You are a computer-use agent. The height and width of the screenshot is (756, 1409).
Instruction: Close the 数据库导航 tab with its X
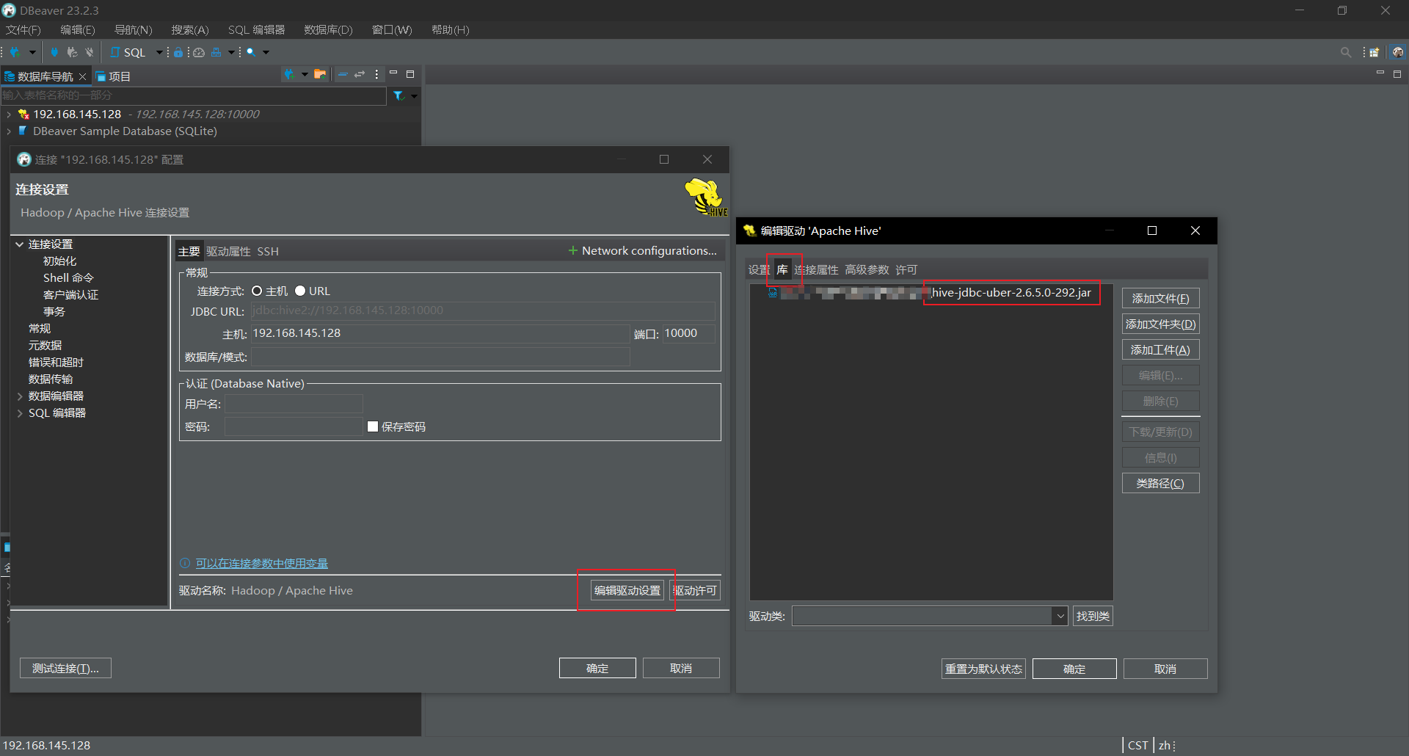(82, 76)
